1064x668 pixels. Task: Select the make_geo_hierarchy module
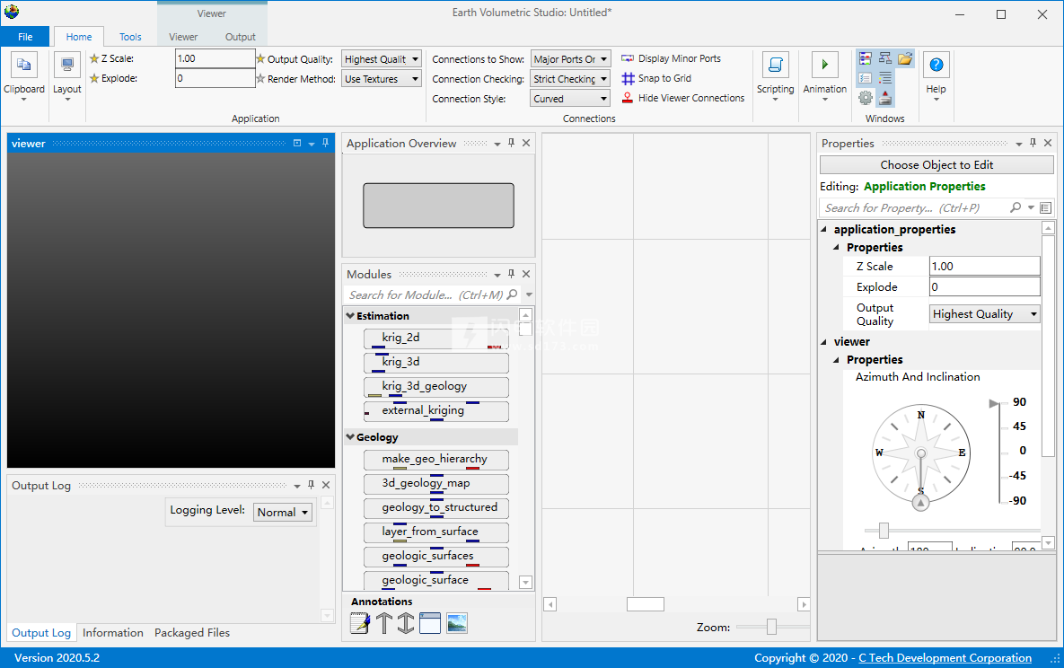click(x=436, y=460)
